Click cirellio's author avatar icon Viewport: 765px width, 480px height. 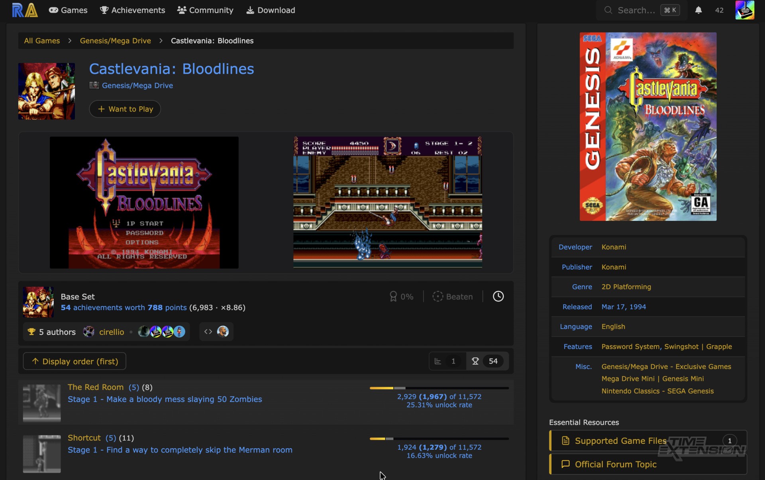(88, 332)
